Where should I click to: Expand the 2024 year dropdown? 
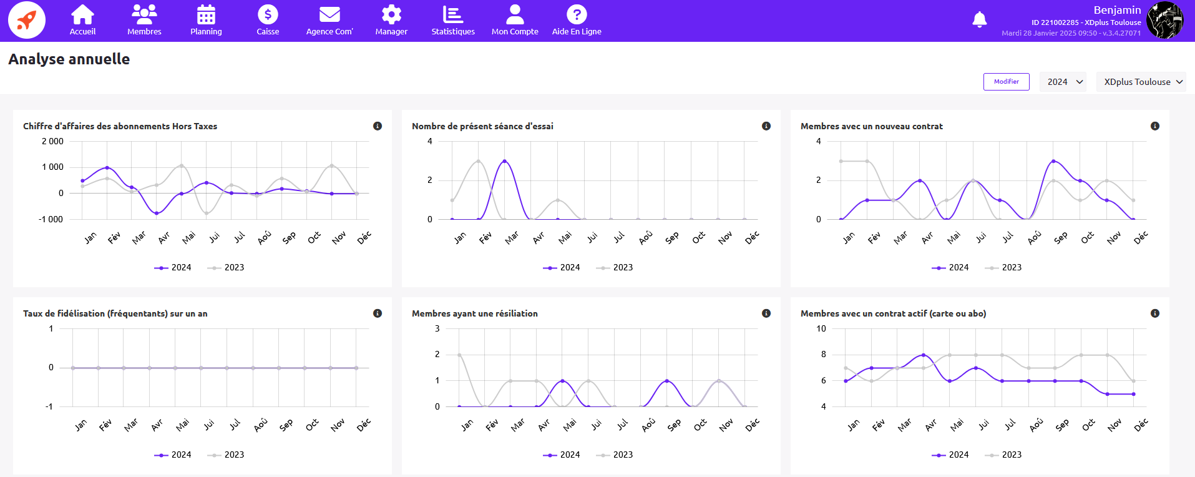pyautogui.click(x=1064, y=82)
